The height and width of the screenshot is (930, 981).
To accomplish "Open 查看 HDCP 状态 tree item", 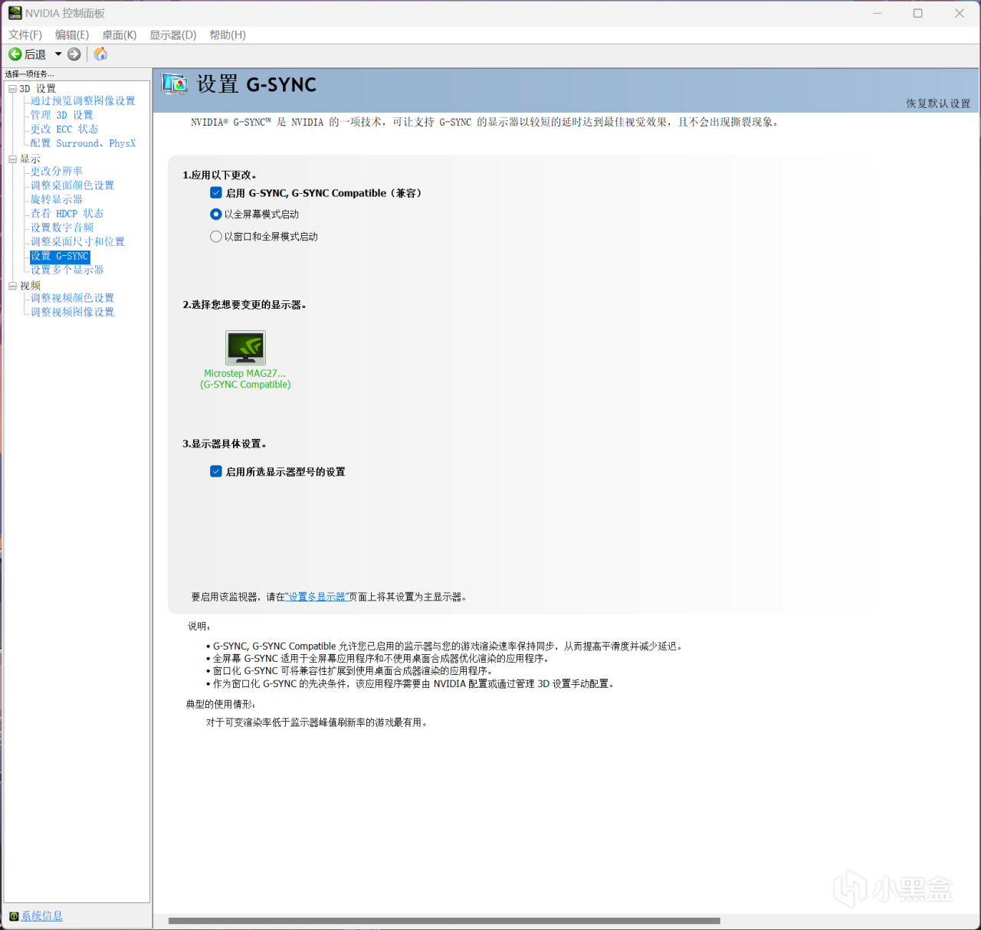I will pyautogui.click(x=67, y=214).
